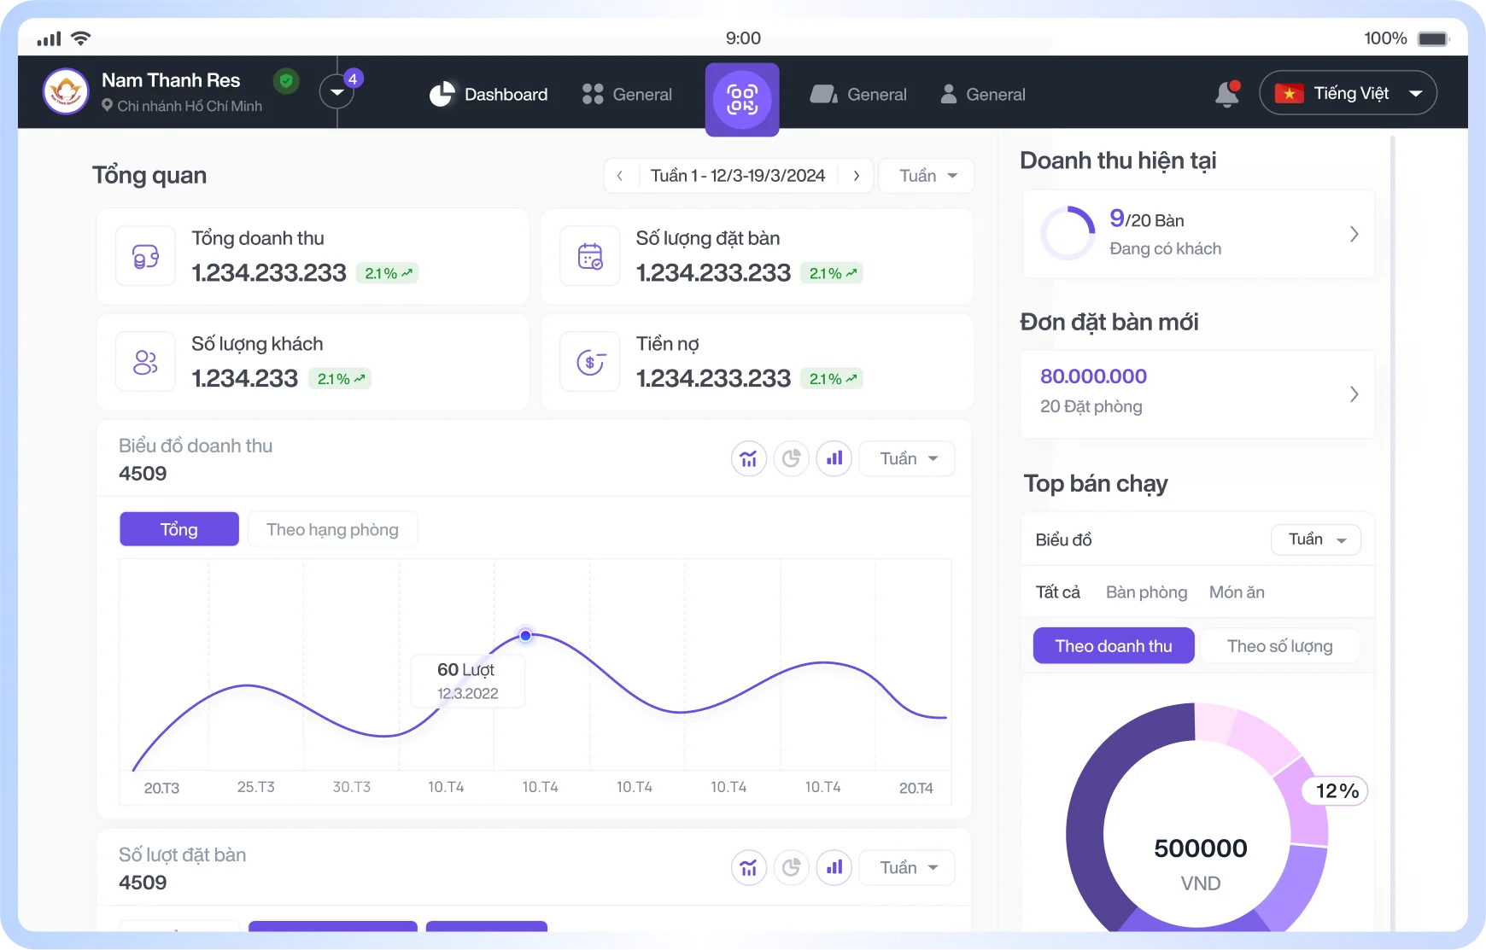The height and width of the screenshot is (950, 1486).
Task: Select pie chart icon in Số lượt đặt bàn
Action: pyautogui.click(x=791, y=868)
